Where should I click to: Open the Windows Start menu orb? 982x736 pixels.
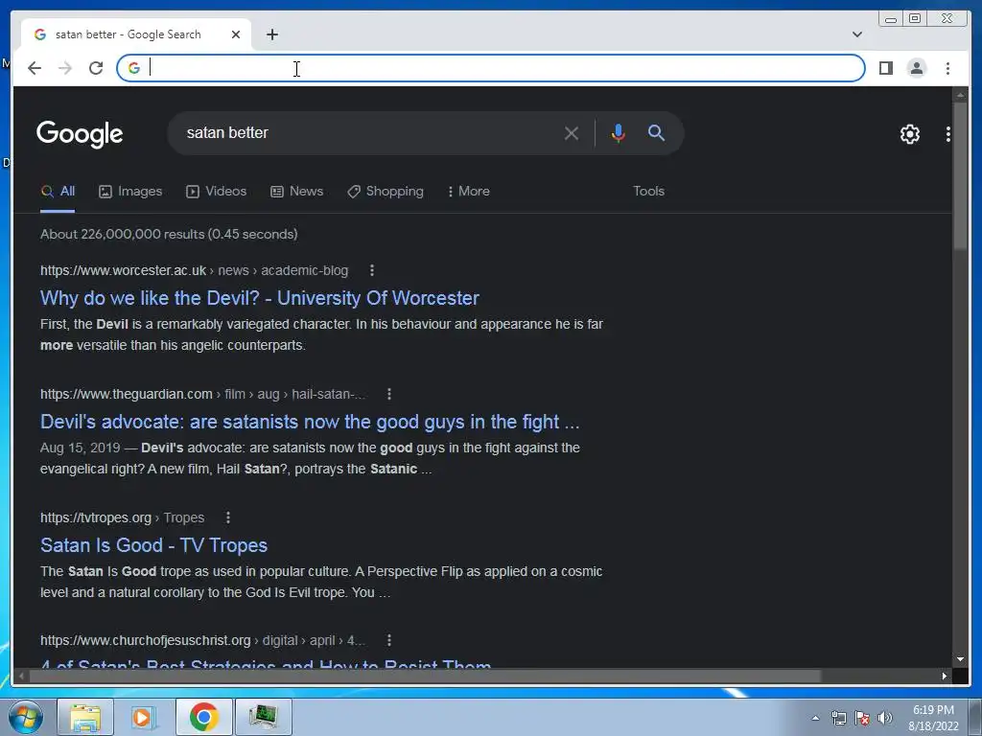[x=25, y=717]
